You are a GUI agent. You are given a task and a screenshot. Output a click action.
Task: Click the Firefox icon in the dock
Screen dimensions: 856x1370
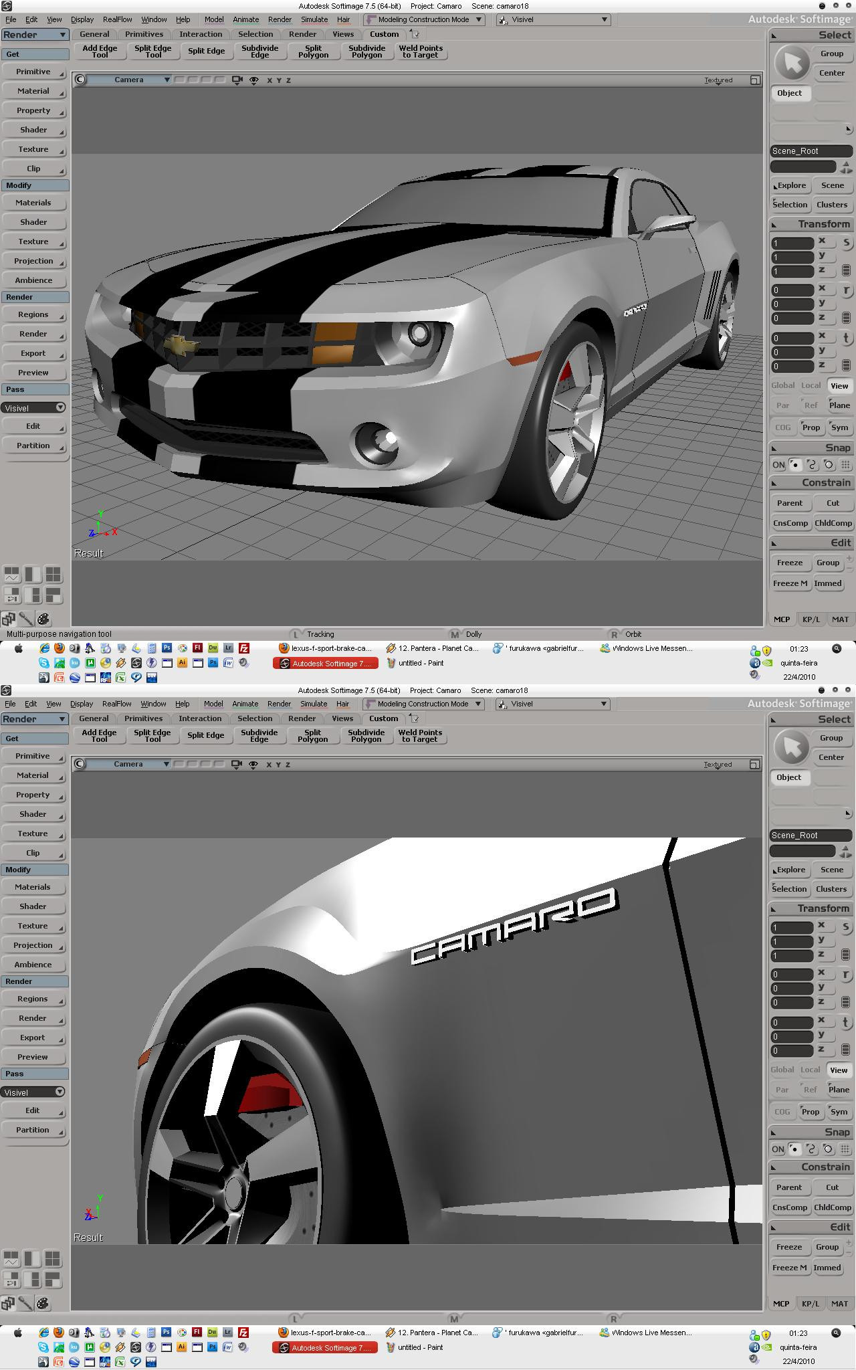[x=59, y=648]
